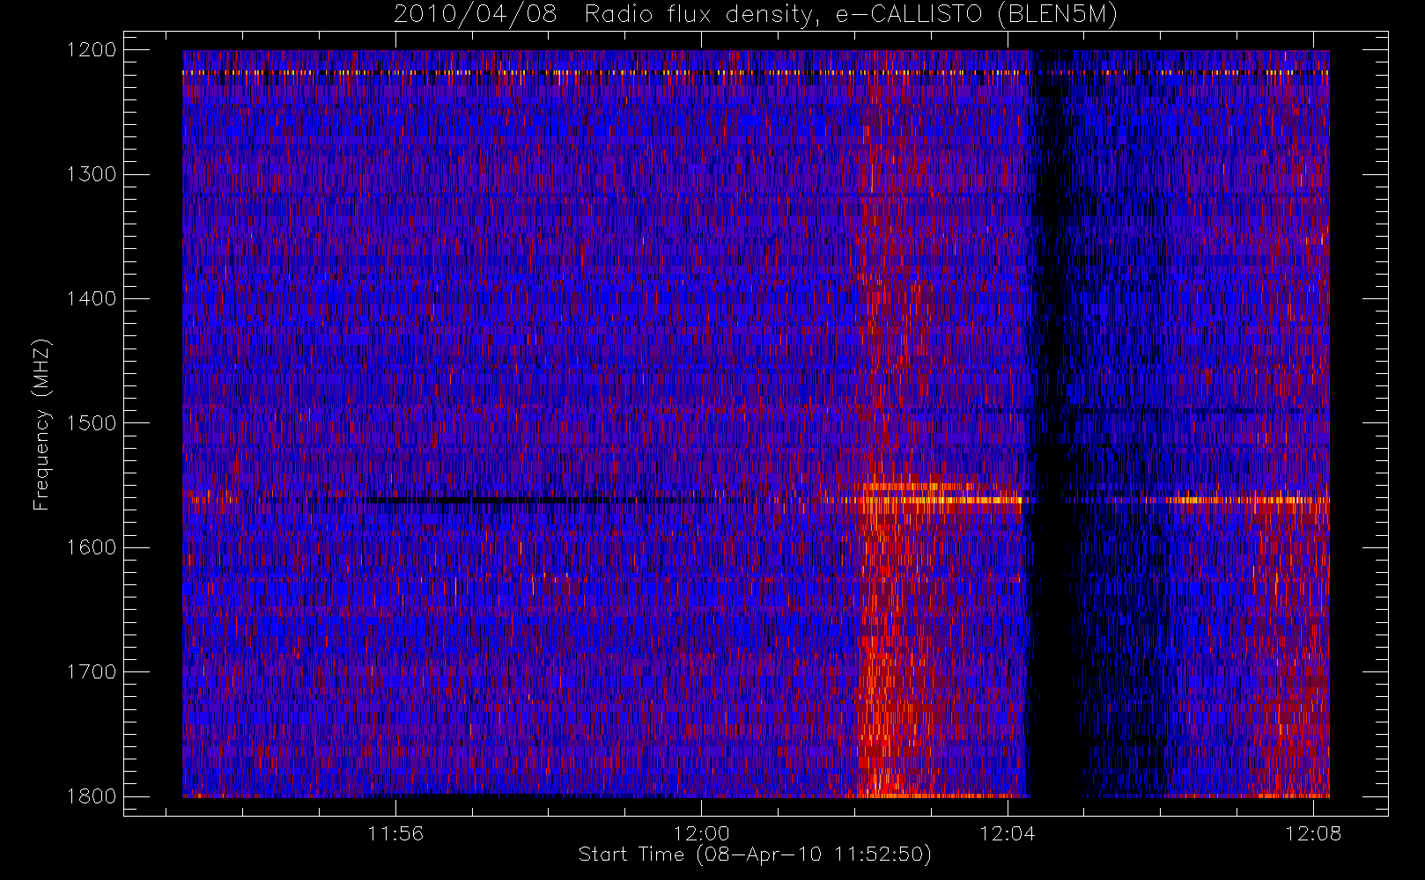Click the 1800 frequency tick label

point(92,796)
